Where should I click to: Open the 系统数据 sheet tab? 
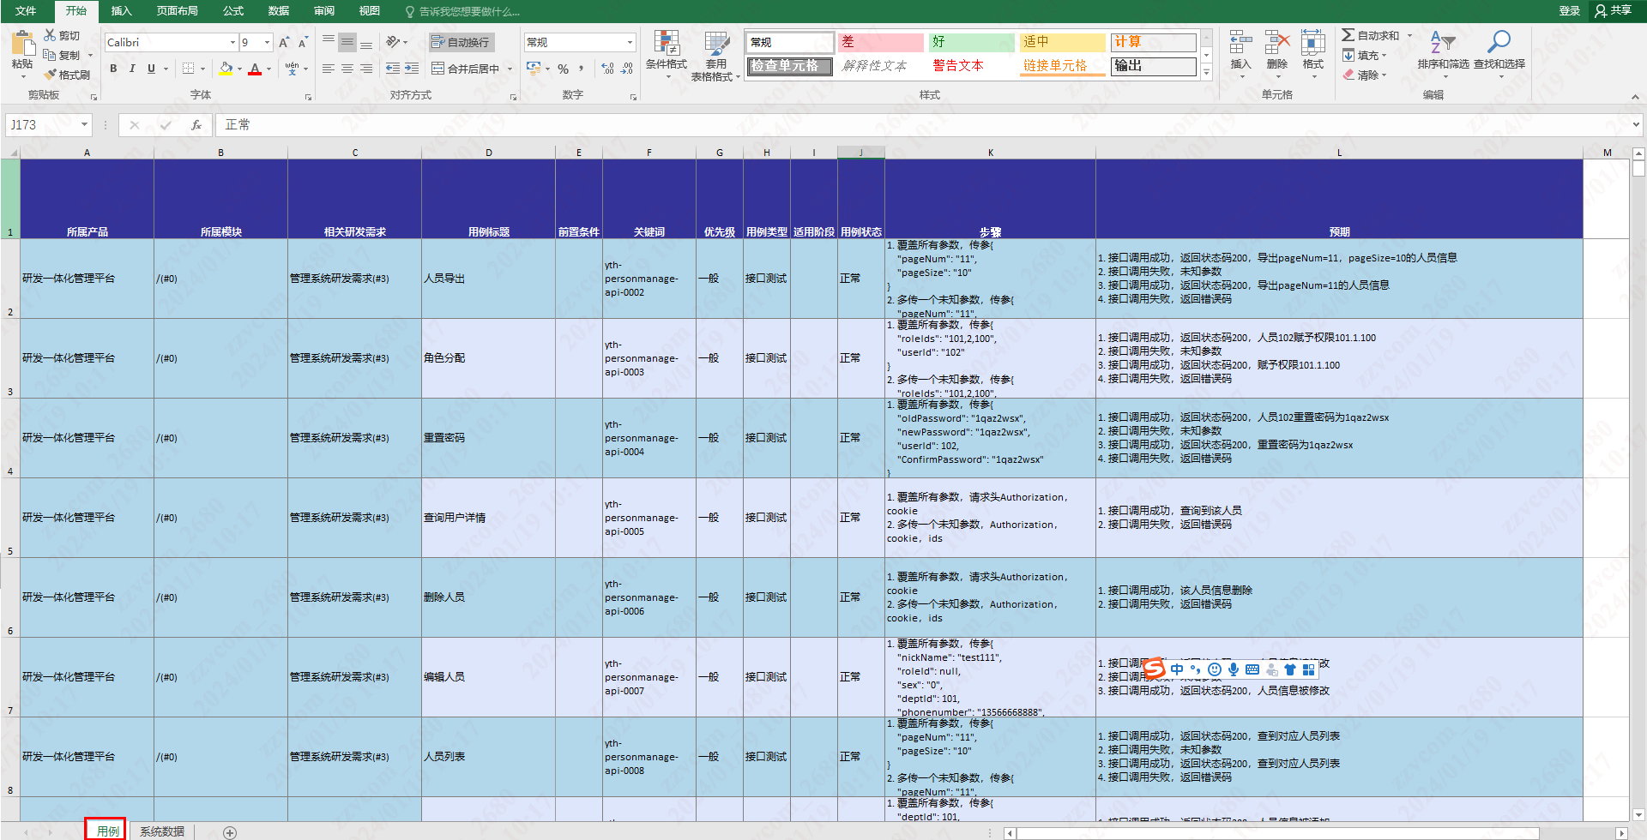coord(162,831)
